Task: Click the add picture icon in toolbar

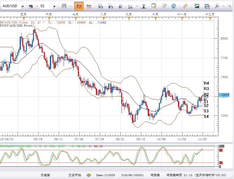Action: 197,6
